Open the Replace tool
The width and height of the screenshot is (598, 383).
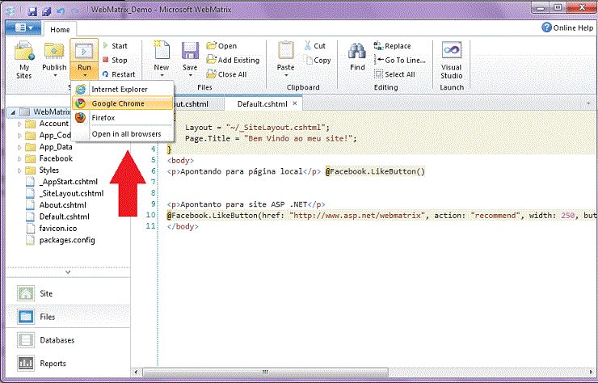(393, 46)
